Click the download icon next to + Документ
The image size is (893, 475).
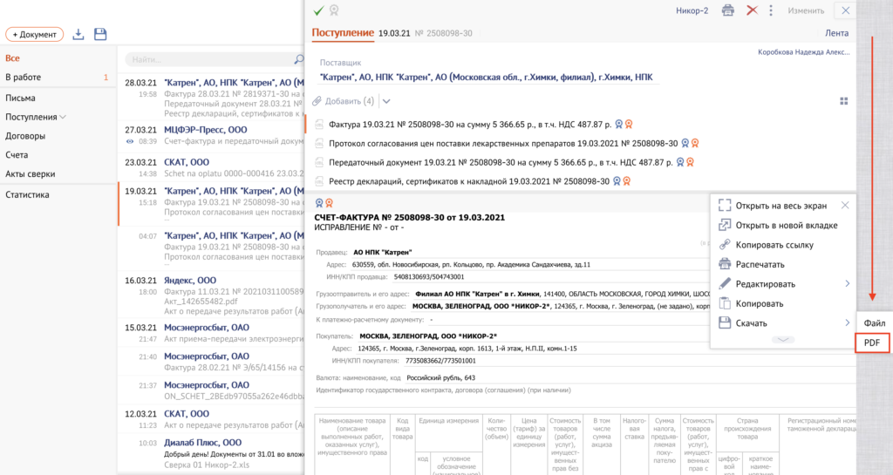click(78, 34)
